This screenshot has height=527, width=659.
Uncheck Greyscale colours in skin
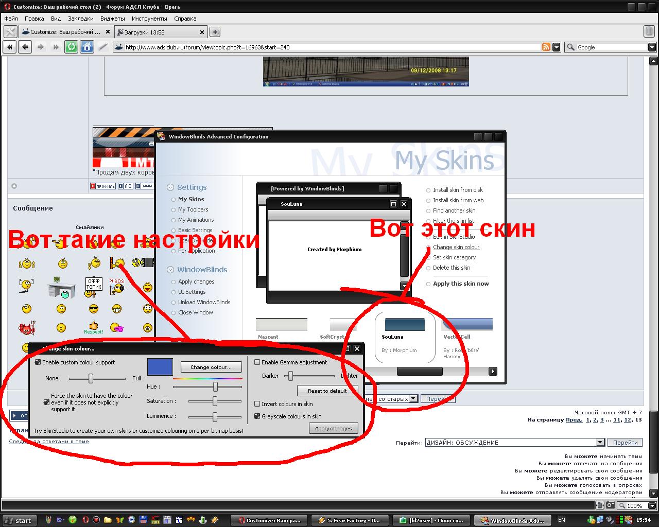click(257, 416)
